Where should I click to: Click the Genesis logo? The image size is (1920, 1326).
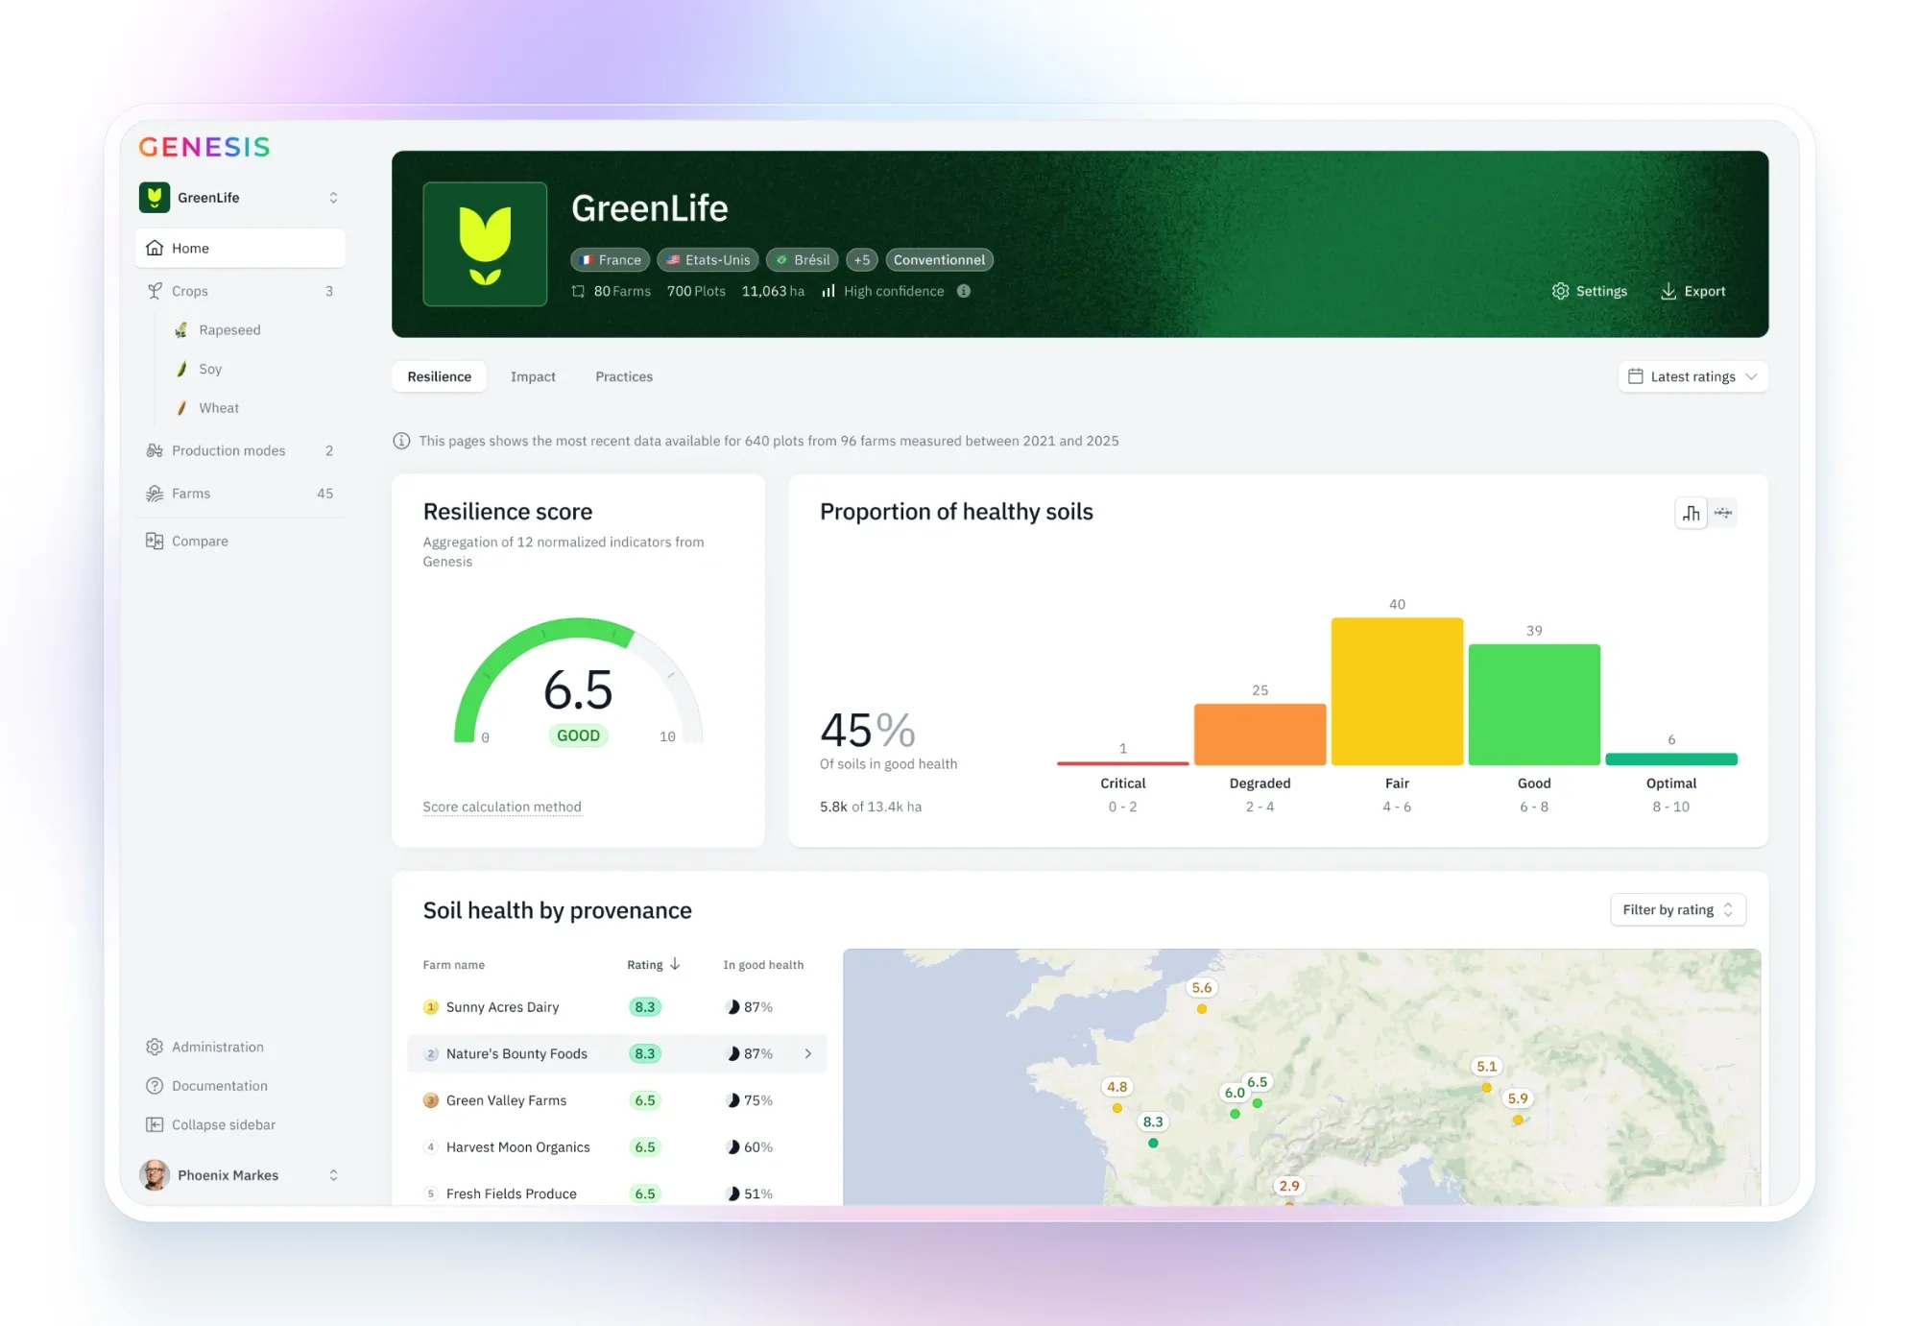pyautogui.click(x=204, y=147)
